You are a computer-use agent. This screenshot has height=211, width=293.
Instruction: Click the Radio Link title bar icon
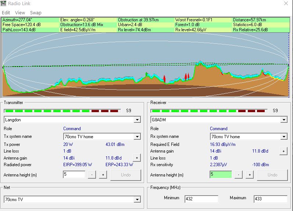(3, 3)
